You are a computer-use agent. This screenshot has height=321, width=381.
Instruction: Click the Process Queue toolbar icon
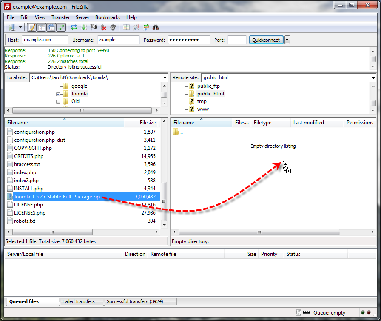84,28
